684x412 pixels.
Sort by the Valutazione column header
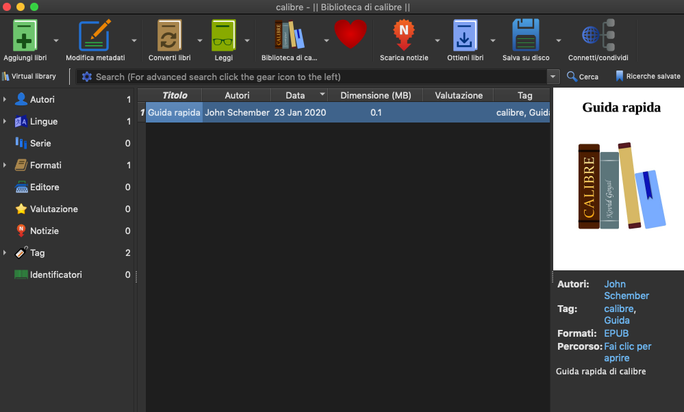[x=459, y=95]
